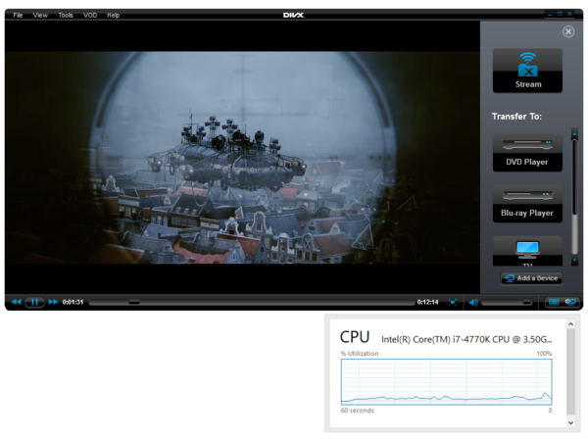Minimize the DivX player window

pyautogui.click(x=550, y=14)
